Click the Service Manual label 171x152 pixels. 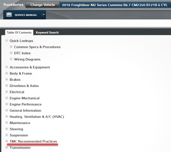(x=26, y=15)
